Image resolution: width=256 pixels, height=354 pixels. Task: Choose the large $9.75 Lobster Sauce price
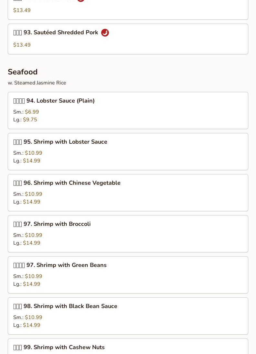tap(30, 120)
